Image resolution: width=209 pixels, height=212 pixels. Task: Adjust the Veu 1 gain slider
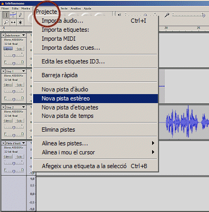tap(14, 91)
